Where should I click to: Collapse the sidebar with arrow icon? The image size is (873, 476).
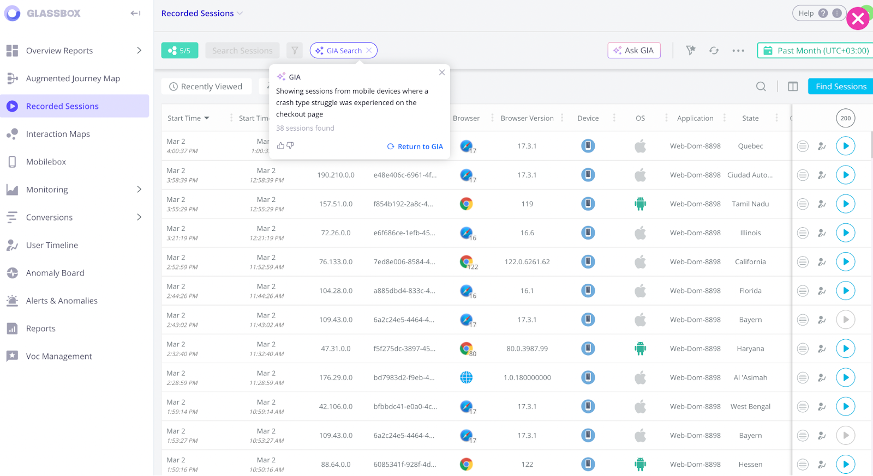(135, 13)
